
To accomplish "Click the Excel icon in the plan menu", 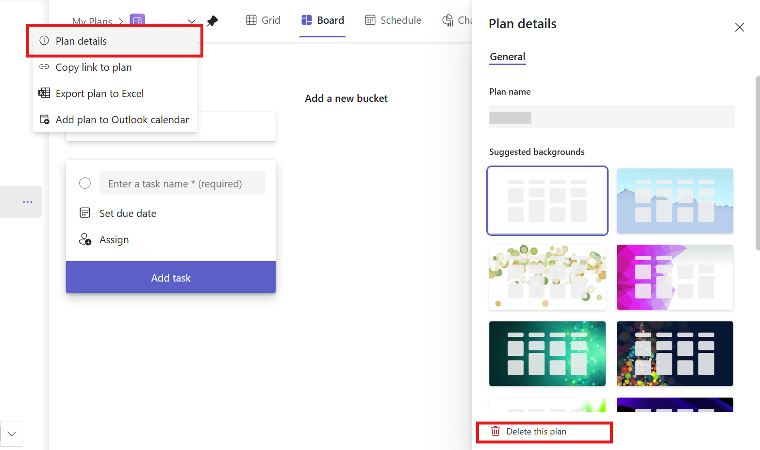I will (44, 93).
